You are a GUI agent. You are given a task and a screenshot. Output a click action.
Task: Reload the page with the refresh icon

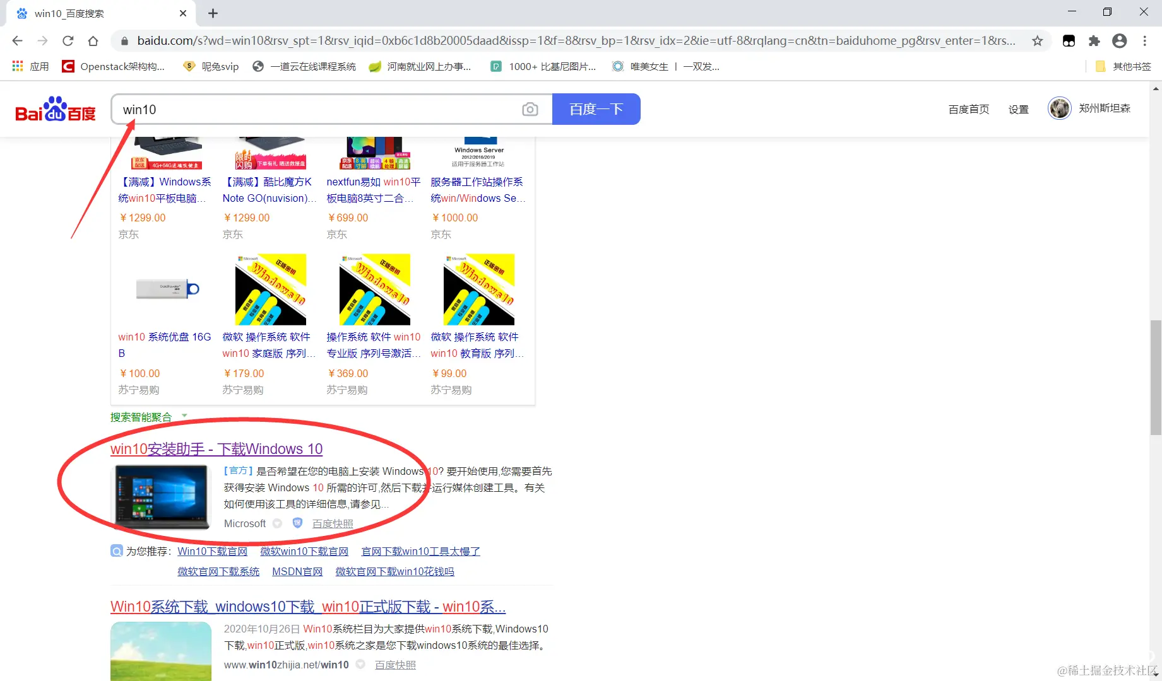tap(68, 40)
